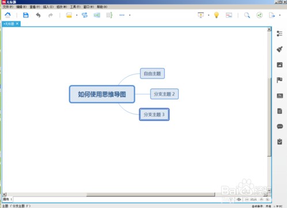Click the filter funnel icon in status bar
This screenshot has width=287, height=208.
(231, 199)
